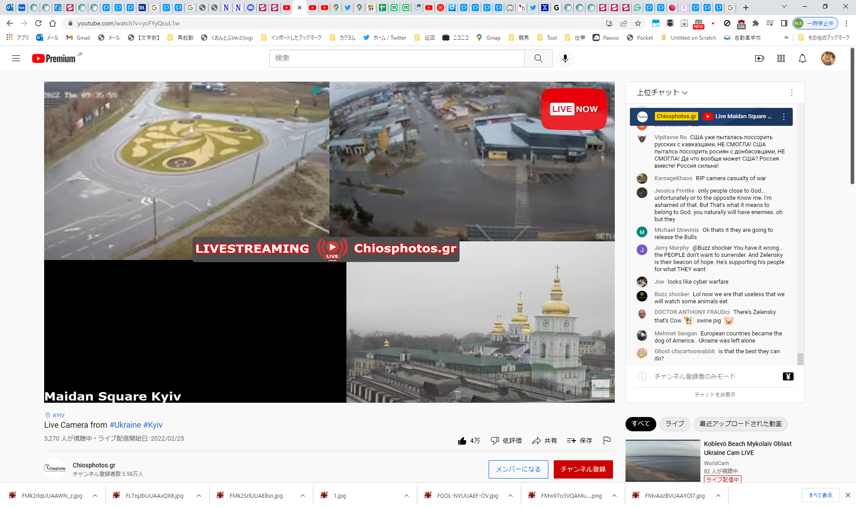Open chat options three-dot menu

[x=791, y=92]
